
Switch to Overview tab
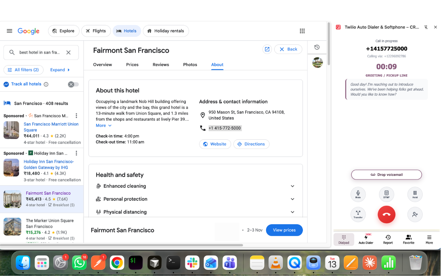pyautogui.click(x=103, y=65)
